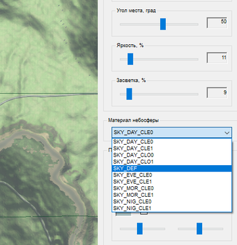Select SKY_MOR_CLE1 from the list
Viewport: 237px width, 245px height.
172,195
